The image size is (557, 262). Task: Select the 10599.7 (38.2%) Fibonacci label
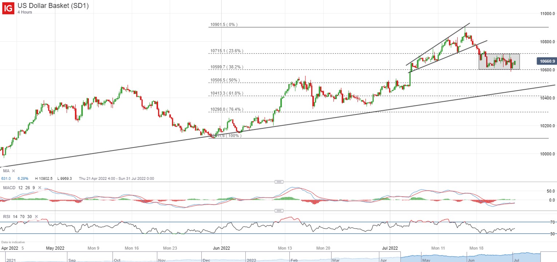[226, 67]
